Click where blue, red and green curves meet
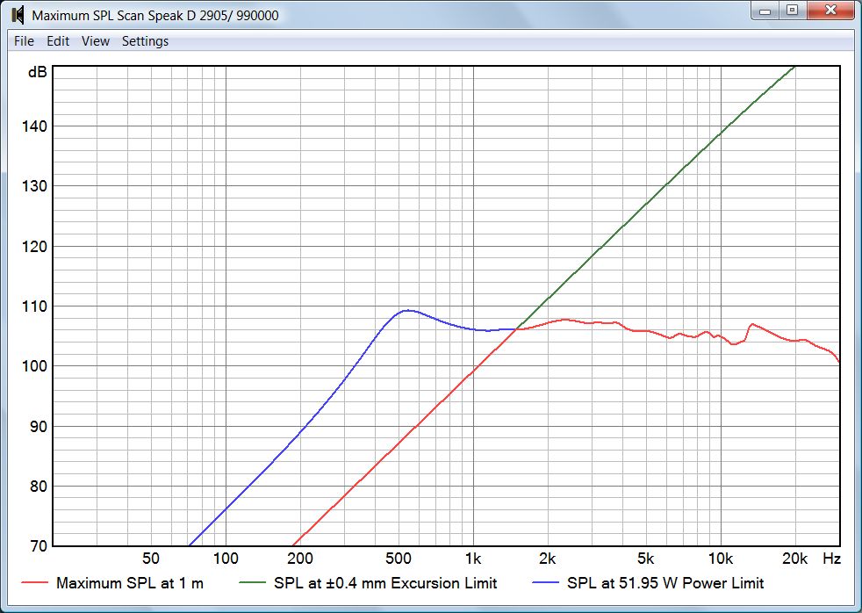The image size is (862, 613). (x=517, y=328)
